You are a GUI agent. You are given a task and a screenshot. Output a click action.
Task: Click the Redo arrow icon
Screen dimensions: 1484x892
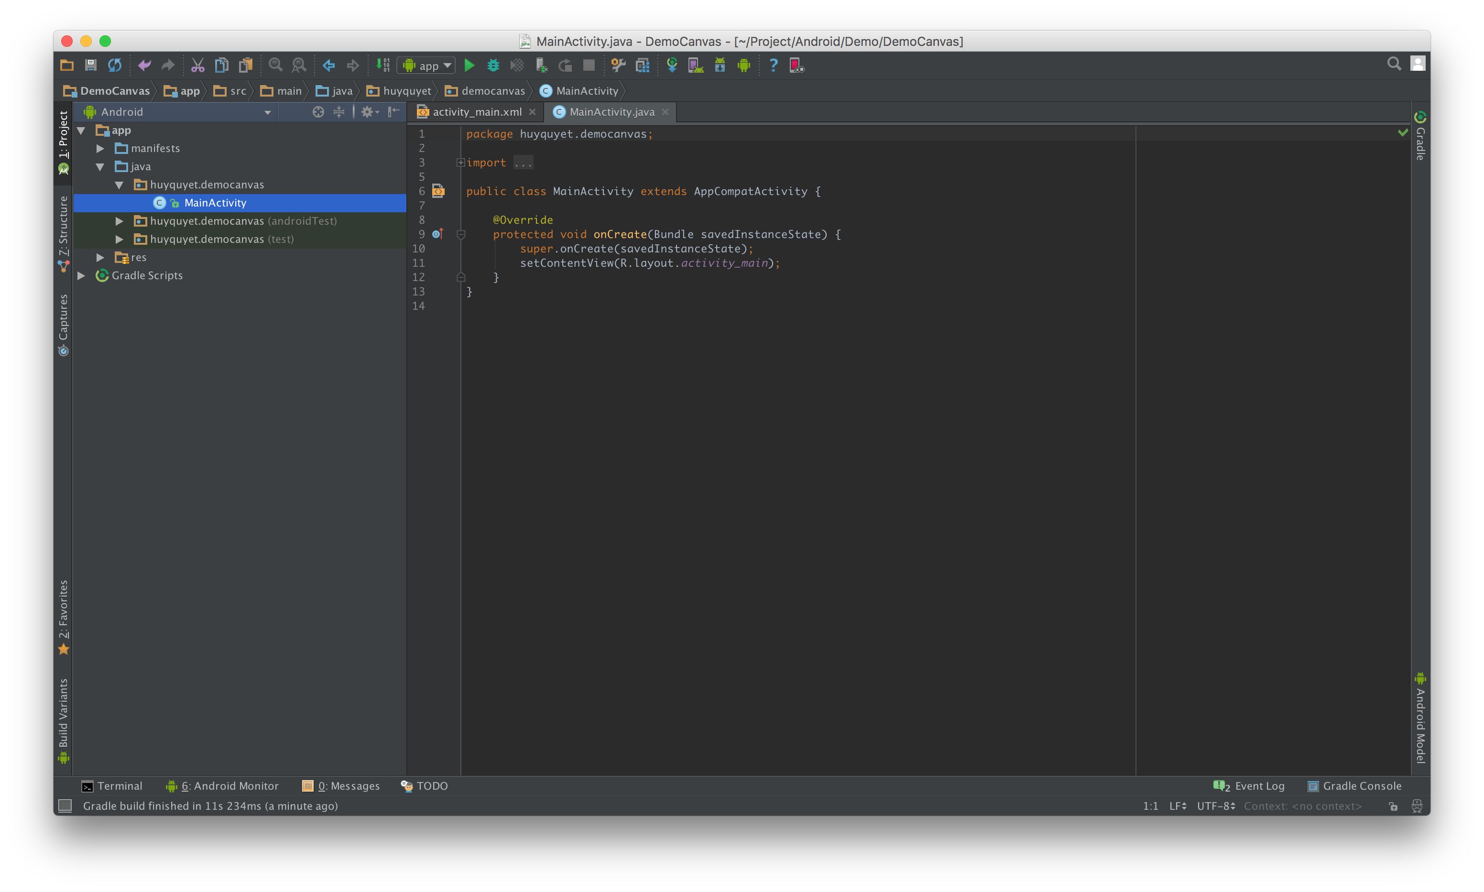[x=168, y=65]
